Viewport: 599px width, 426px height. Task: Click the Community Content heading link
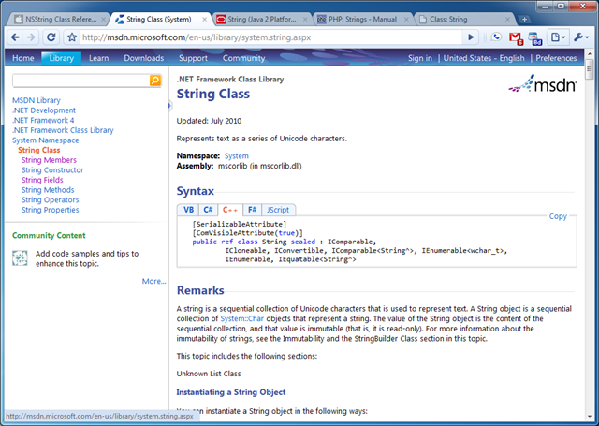pos(49,235)
